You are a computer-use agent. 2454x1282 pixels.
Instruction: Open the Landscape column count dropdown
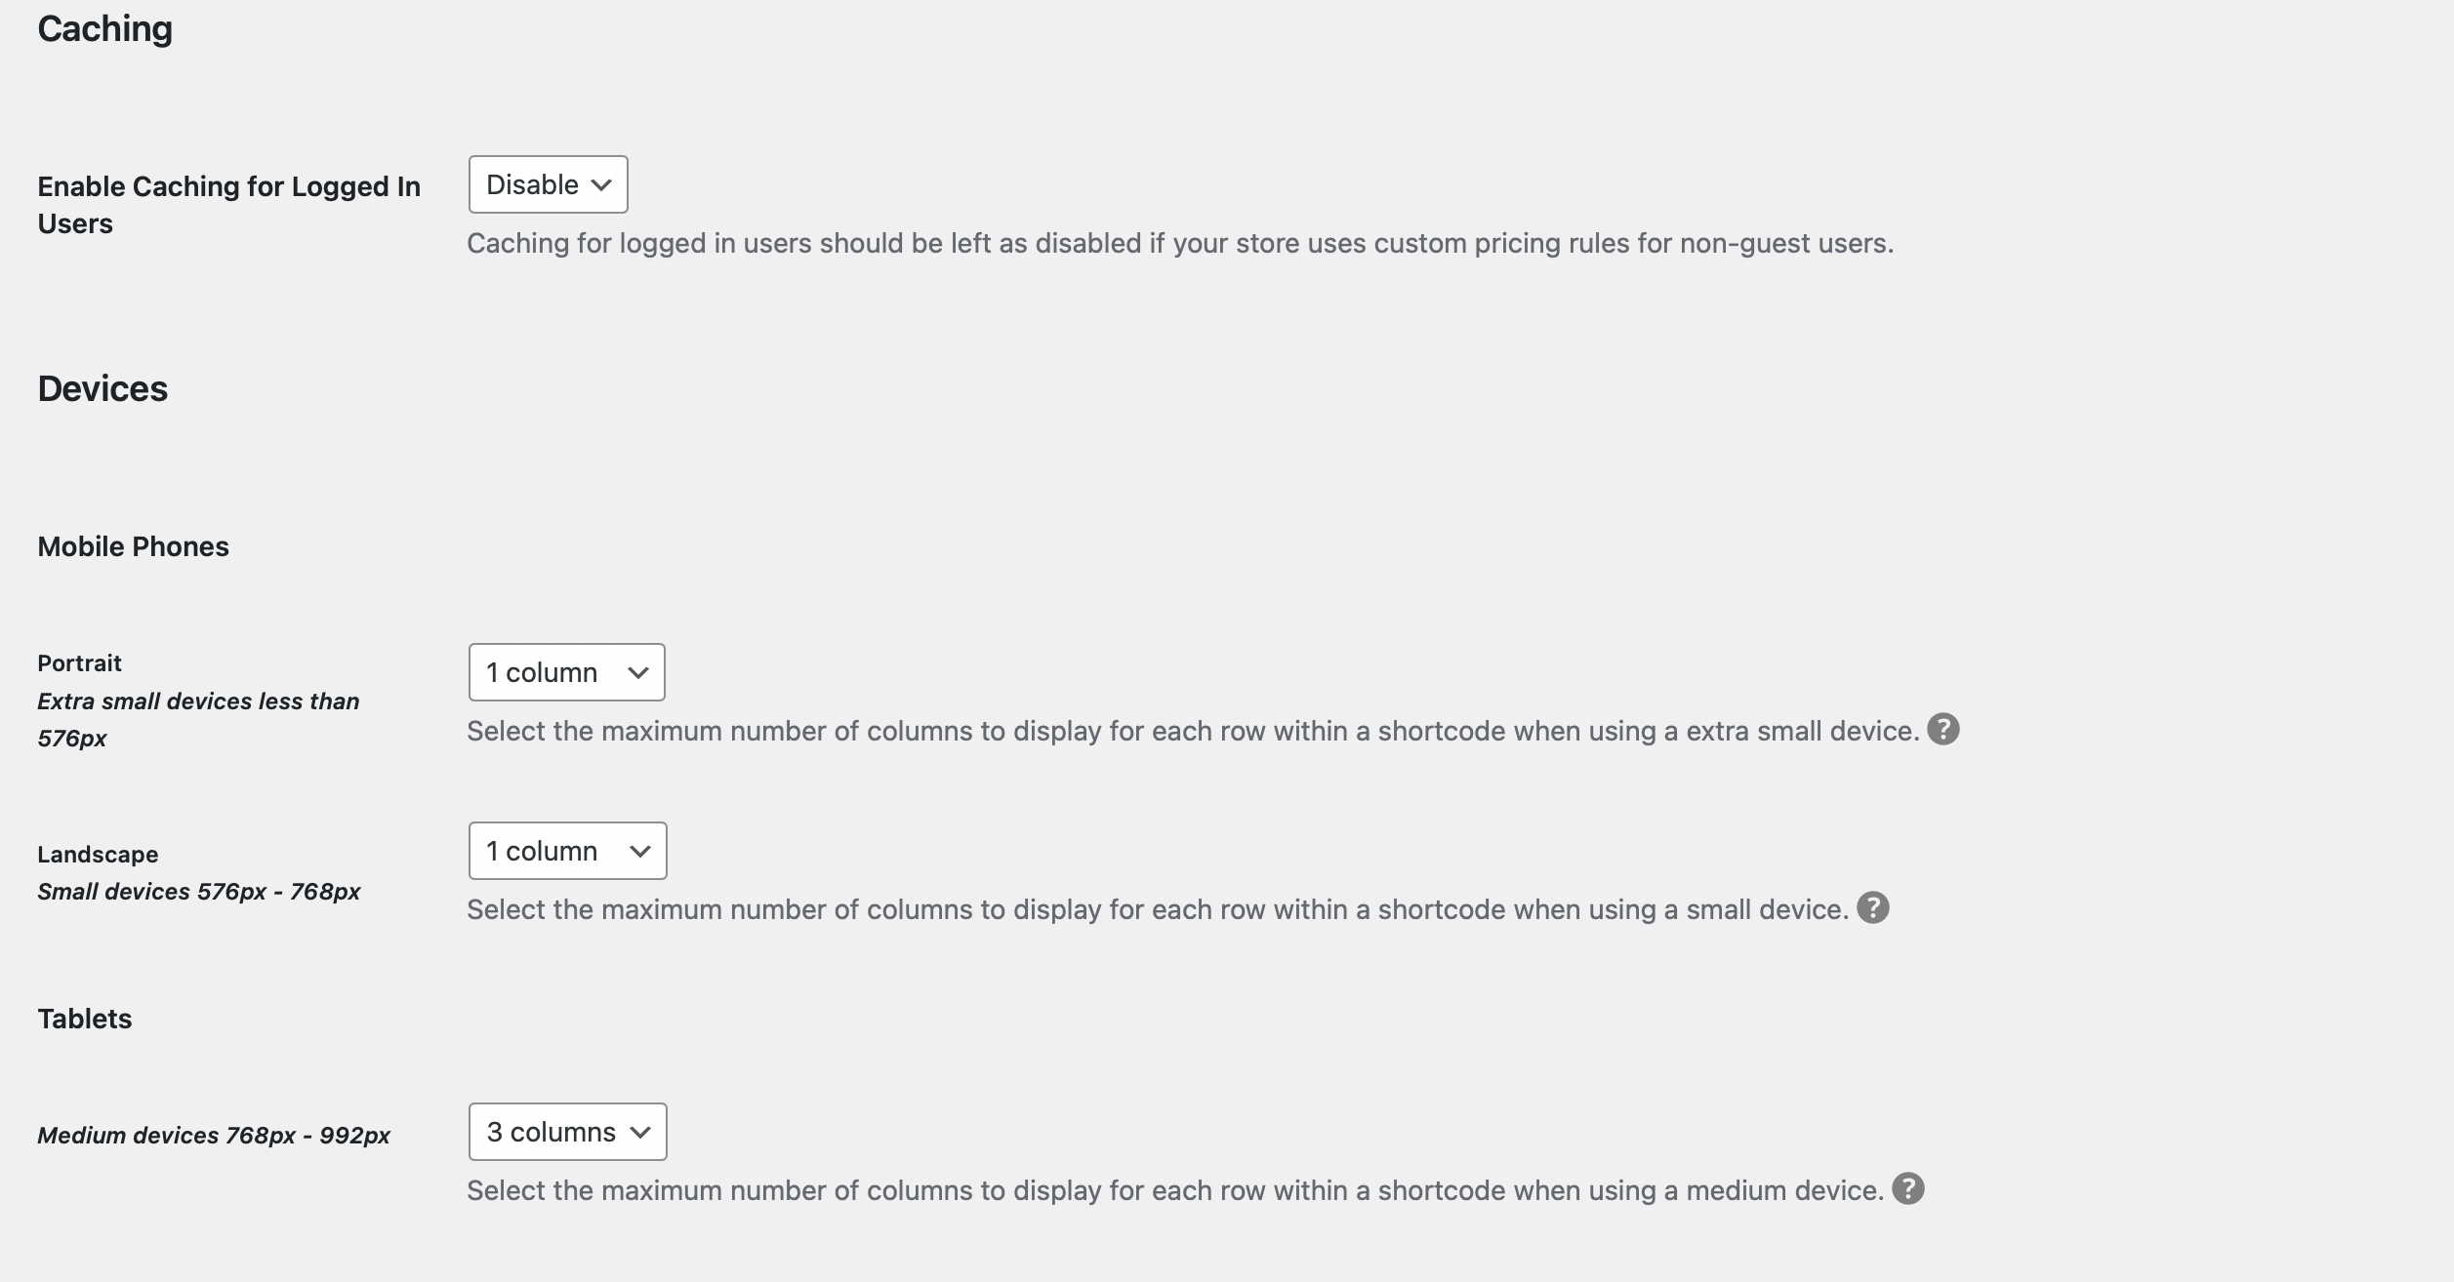tap(567, 851)
